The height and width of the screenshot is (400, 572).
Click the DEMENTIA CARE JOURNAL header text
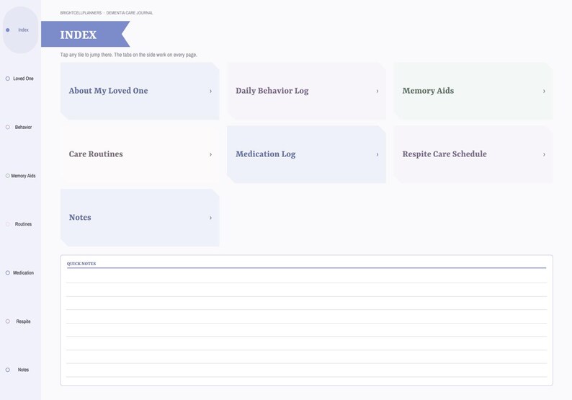click(x=130, y=13)
